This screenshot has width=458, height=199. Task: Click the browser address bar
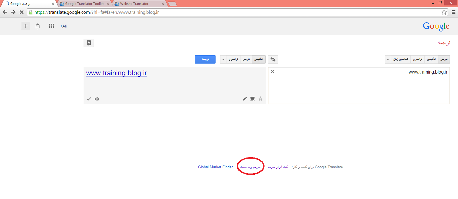(x=238, y=12)
